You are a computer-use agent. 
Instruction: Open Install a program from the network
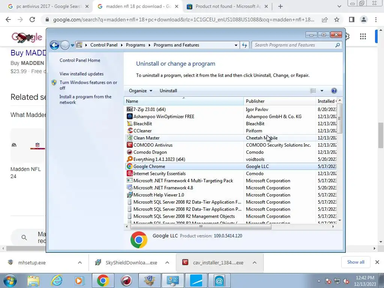tap(85, 99)
